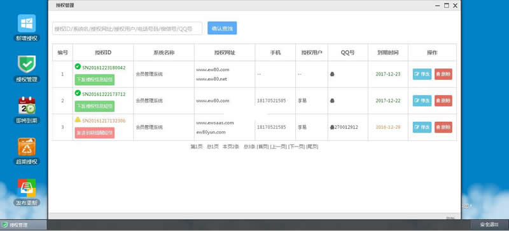Click yellow warning icon beside SN20161217132306

(x=78, y=119)
